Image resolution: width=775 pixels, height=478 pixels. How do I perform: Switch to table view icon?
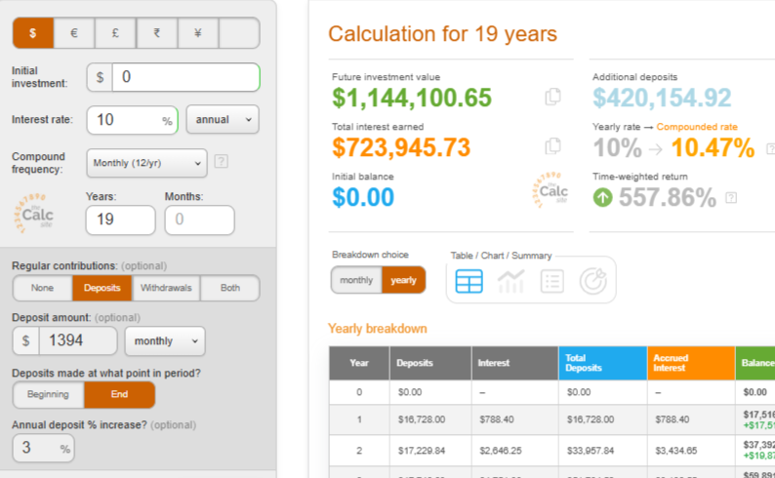point(469,281)
